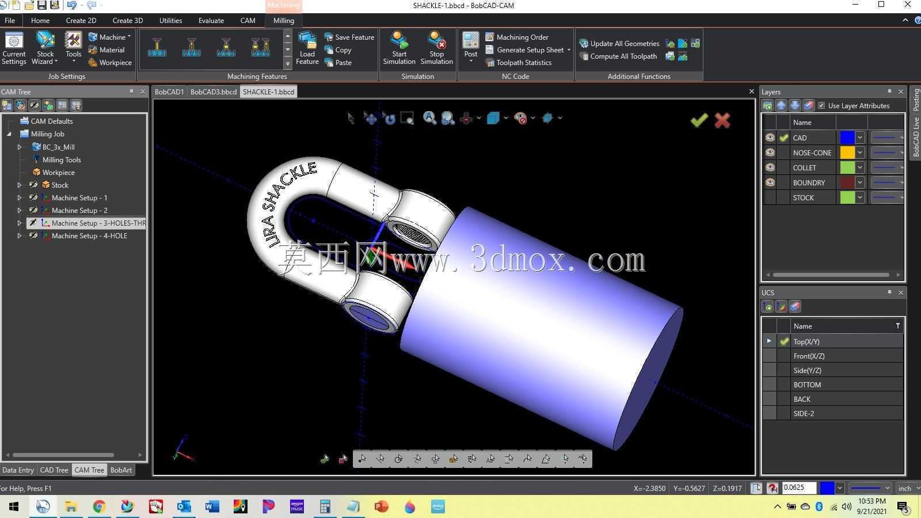921x518 pixels.
Task: Launch the Stock Wizard
Action: coord(45,48)
